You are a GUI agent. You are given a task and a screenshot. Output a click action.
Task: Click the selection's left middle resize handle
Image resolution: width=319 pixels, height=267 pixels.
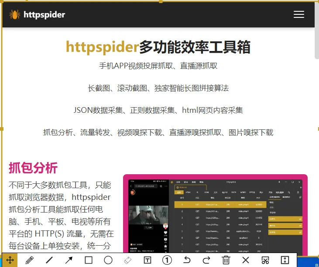pos(2,129)
